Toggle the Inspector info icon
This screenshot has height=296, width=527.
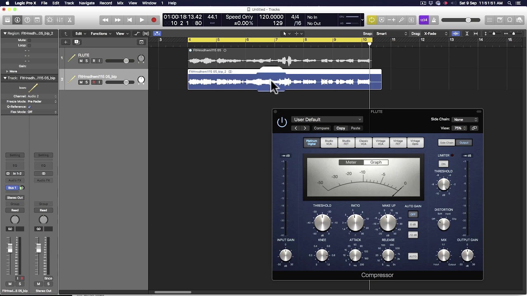(17, 20)
